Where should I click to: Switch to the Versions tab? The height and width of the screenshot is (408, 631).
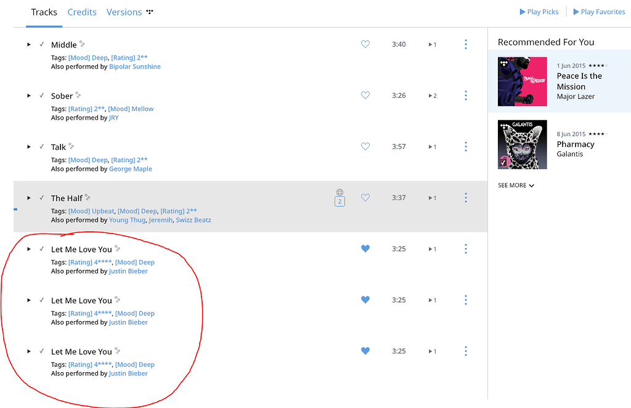[124, 12]
